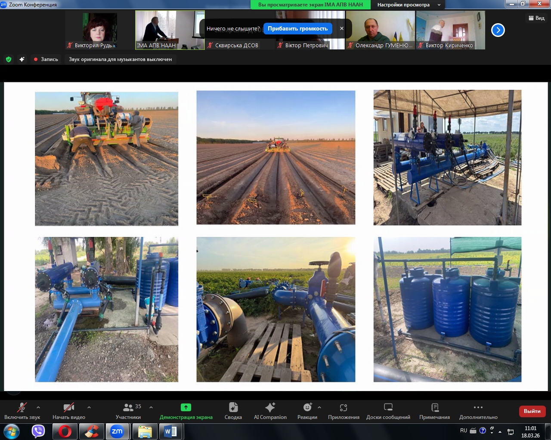551x440 pixels.
Task: Open Настройки просмотра dropdown
Action: point(408,5)
